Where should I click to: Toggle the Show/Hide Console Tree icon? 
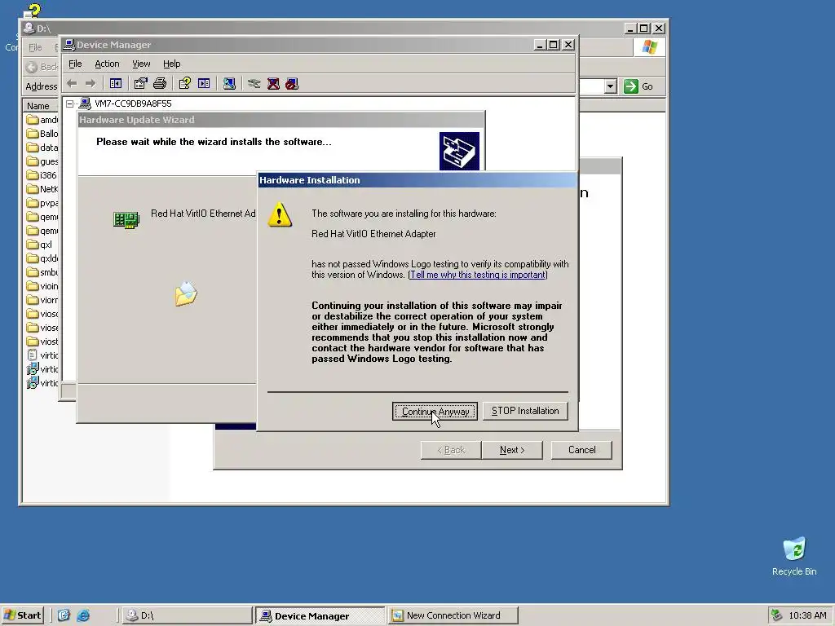116,84
